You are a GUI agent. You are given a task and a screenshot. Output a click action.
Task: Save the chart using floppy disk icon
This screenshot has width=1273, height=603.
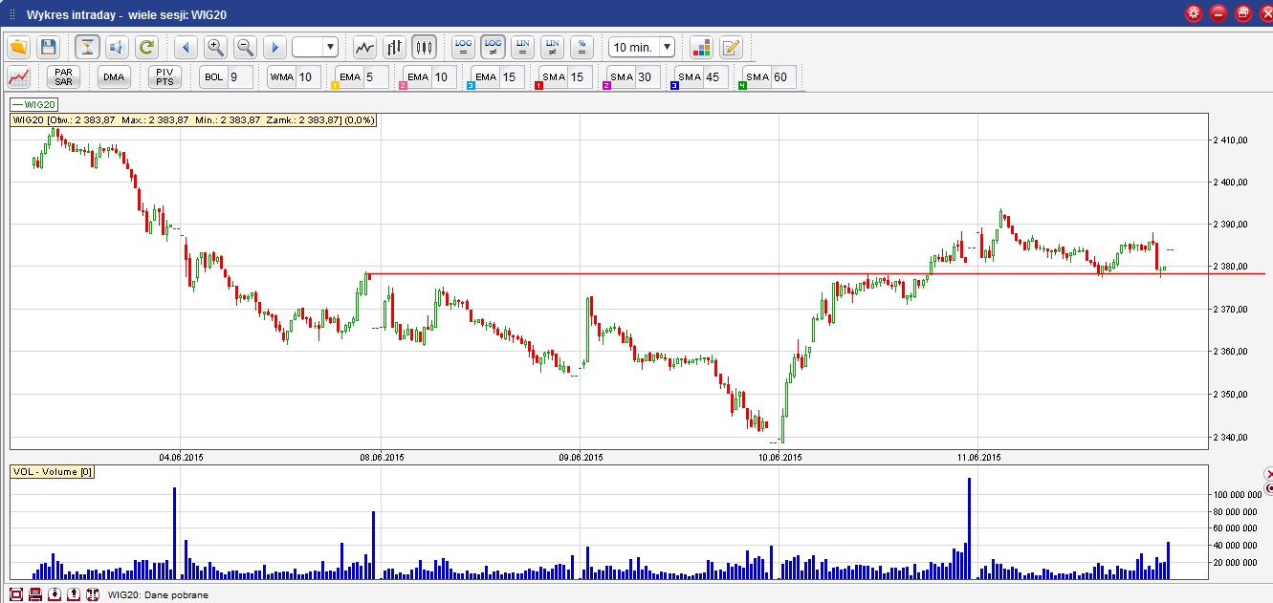[49, 47]
